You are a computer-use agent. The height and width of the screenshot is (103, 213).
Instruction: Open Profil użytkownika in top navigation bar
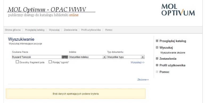coord(91,30)
